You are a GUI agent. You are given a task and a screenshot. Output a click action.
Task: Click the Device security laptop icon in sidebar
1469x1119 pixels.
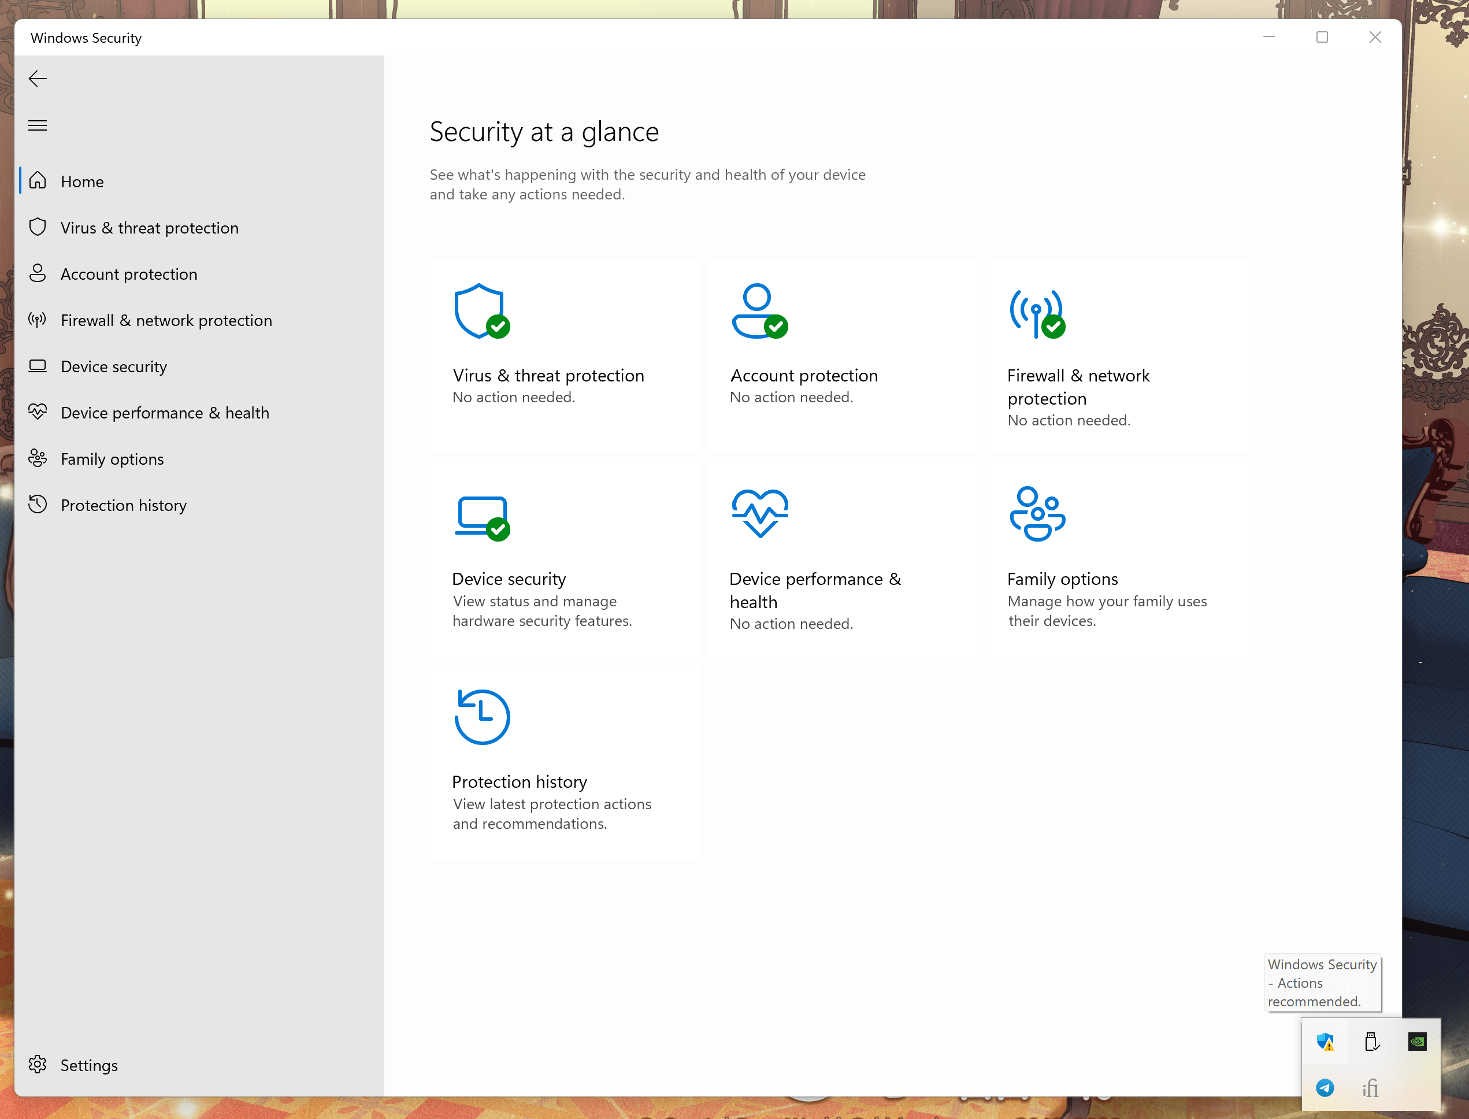(x=38, y=366)
